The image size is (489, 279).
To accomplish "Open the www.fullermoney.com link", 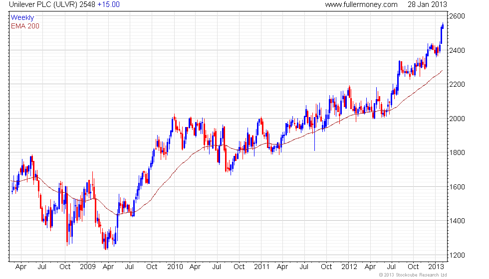I will [361, 4].
